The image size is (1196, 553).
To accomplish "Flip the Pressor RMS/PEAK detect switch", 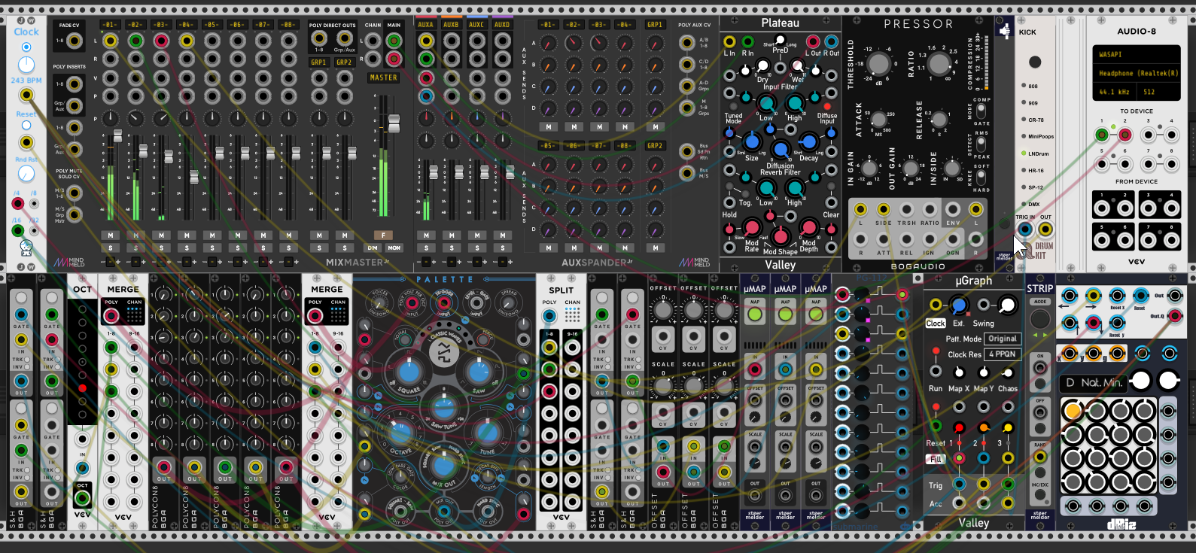I will coord(981,144).
